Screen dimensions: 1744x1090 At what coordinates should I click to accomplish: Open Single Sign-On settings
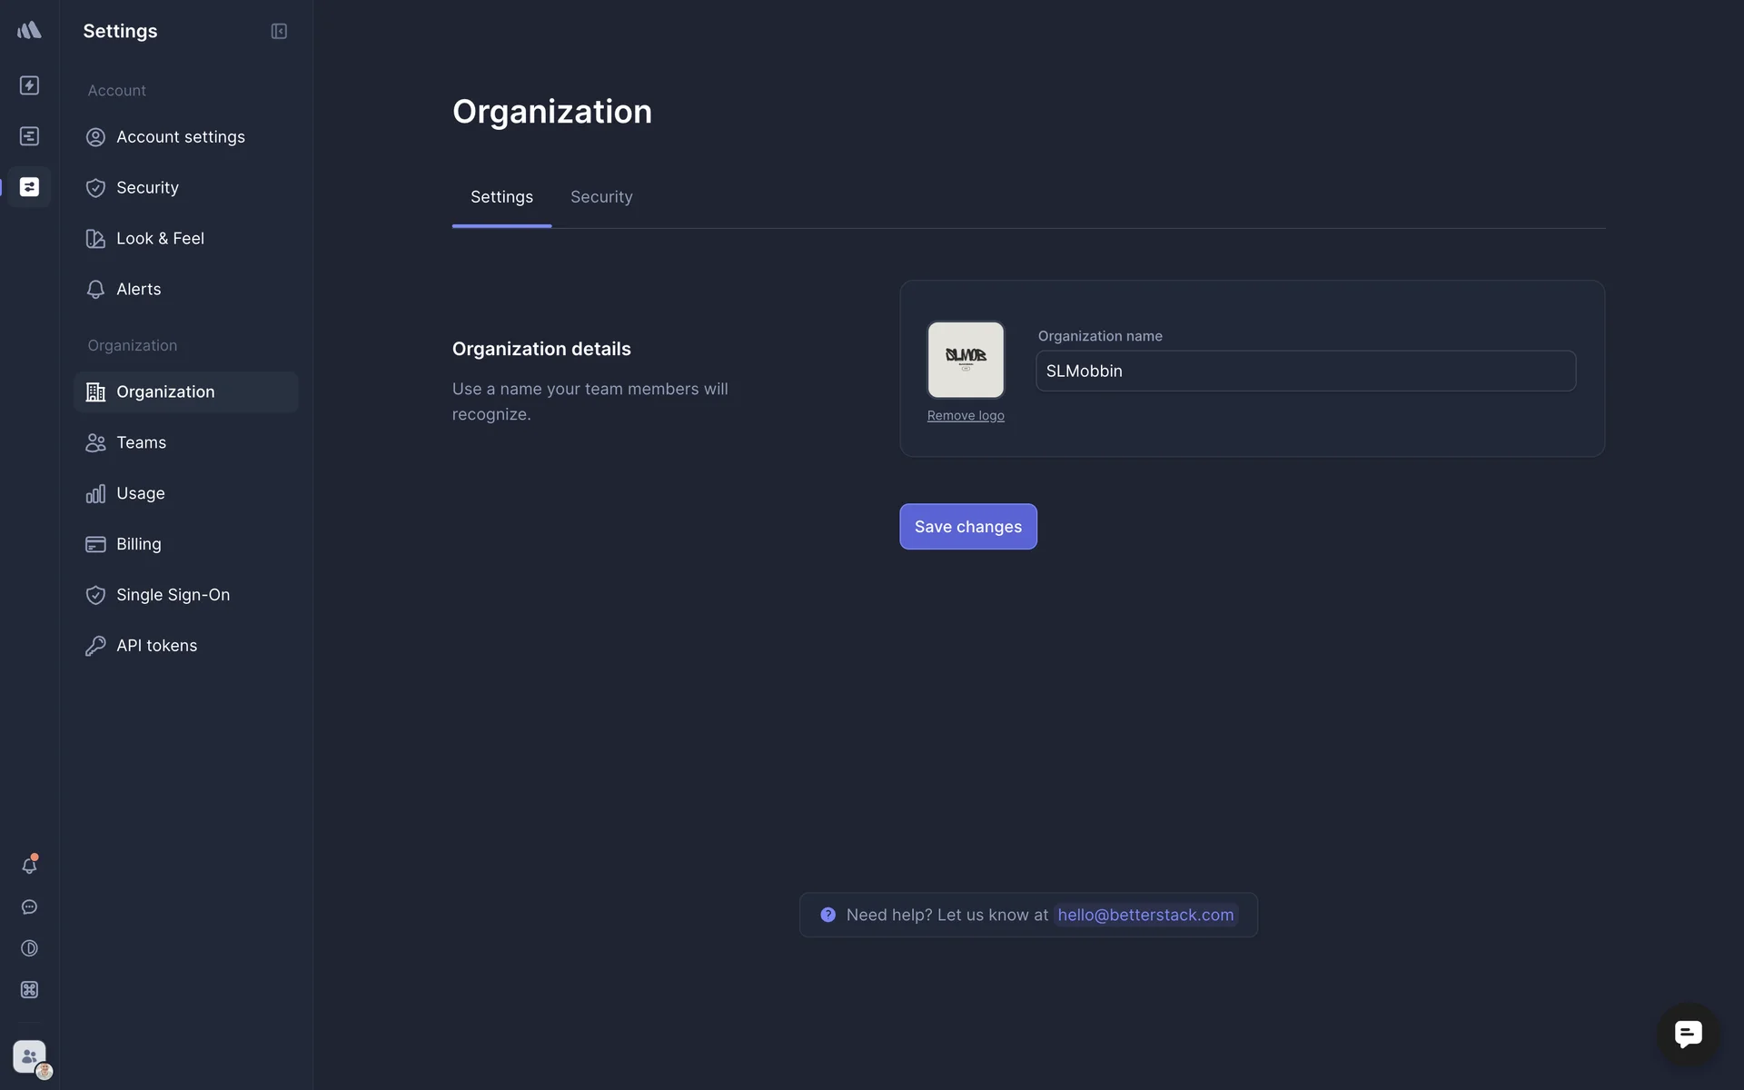pos(173,595)
